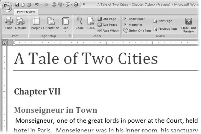Viewport: 201px width, 134px height.
Task: Click the Zoom magnifying glass
Action: (x=80, y=24)
